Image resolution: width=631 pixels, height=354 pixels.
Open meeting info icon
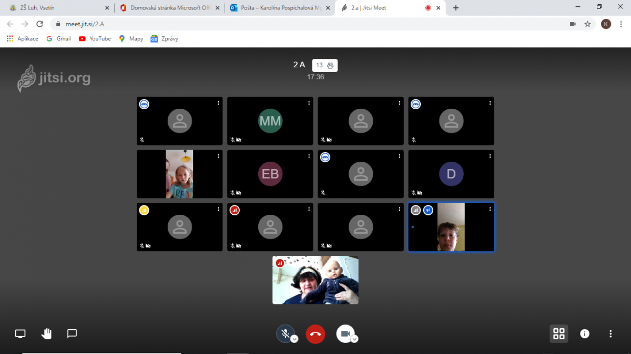585,334
